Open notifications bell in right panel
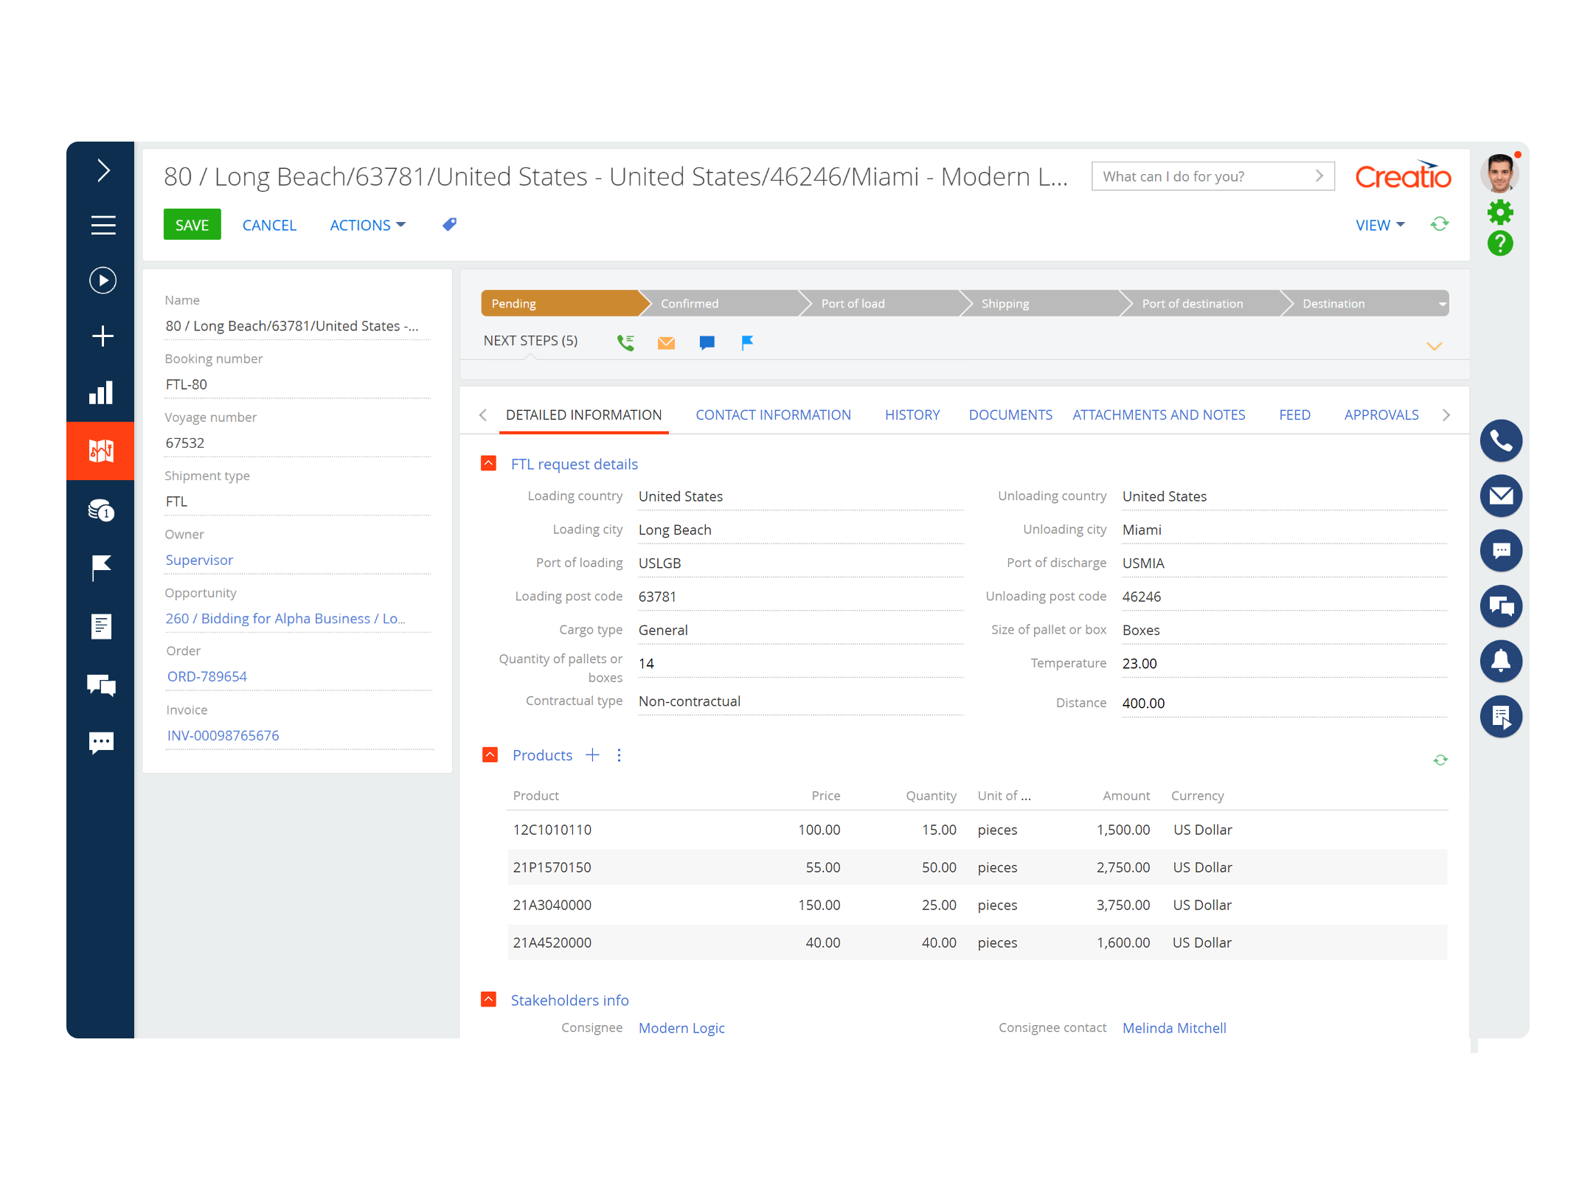This screenshot has width=1596, height=1180. [1501, 661]
